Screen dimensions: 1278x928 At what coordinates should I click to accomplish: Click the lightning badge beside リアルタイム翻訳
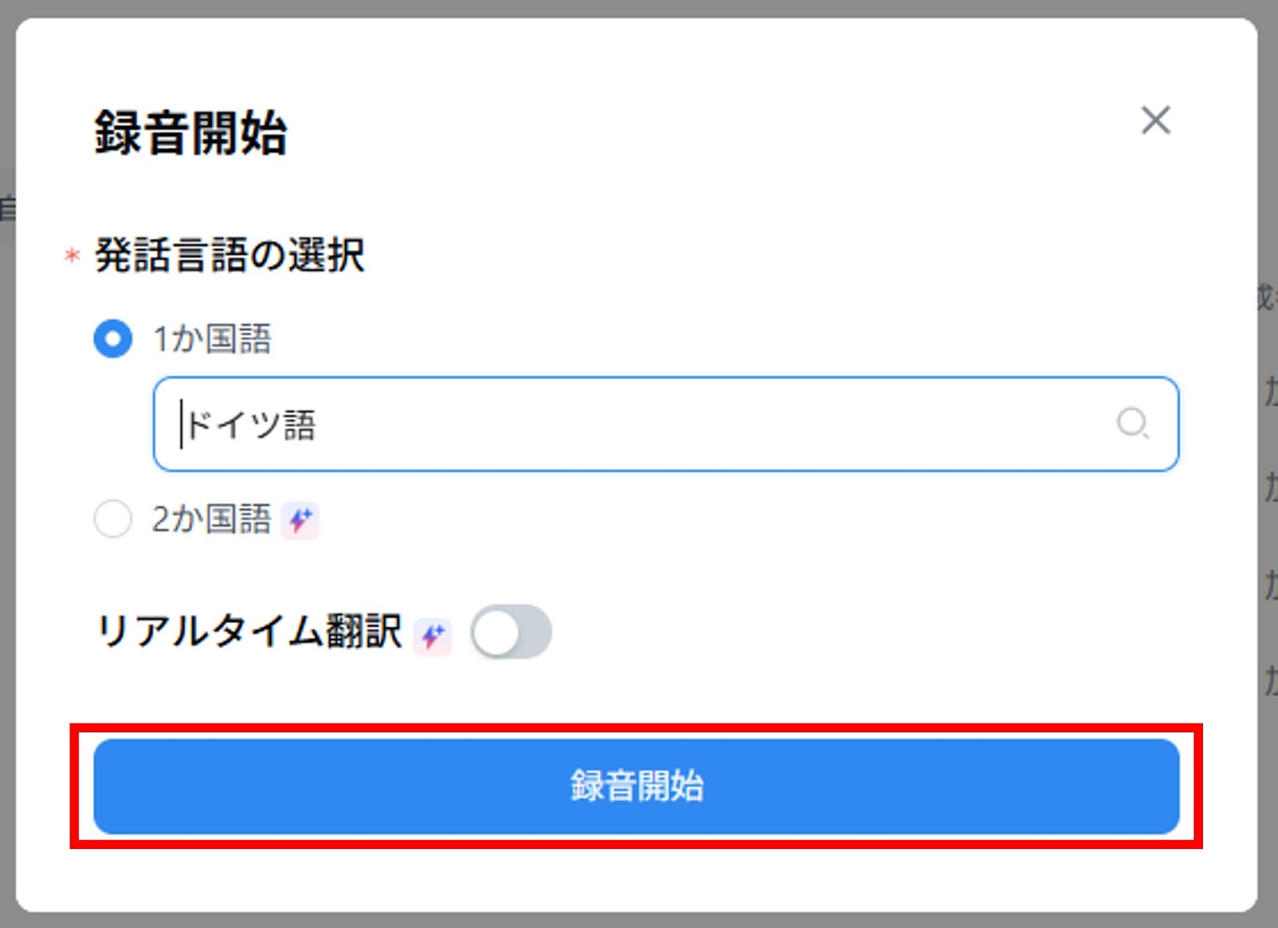tap(432, 636)
